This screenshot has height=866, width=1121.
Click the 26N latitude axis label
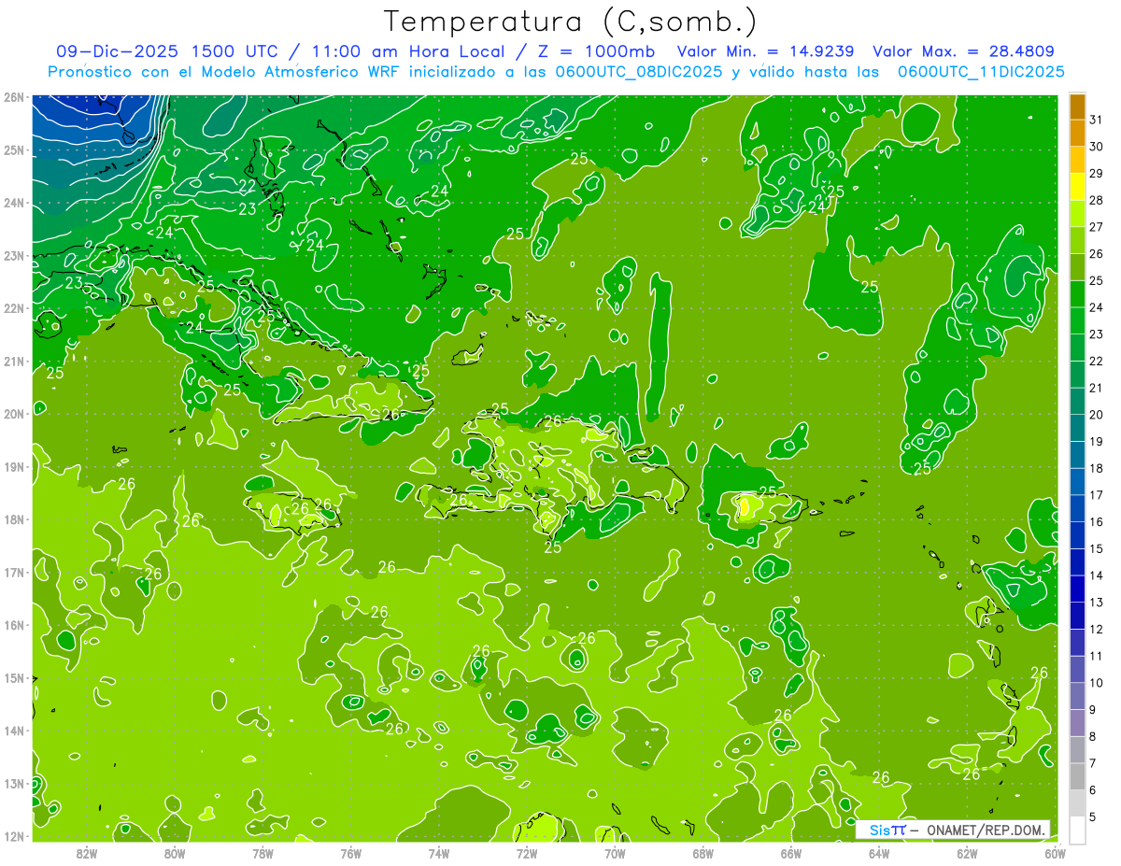[13, 96]
